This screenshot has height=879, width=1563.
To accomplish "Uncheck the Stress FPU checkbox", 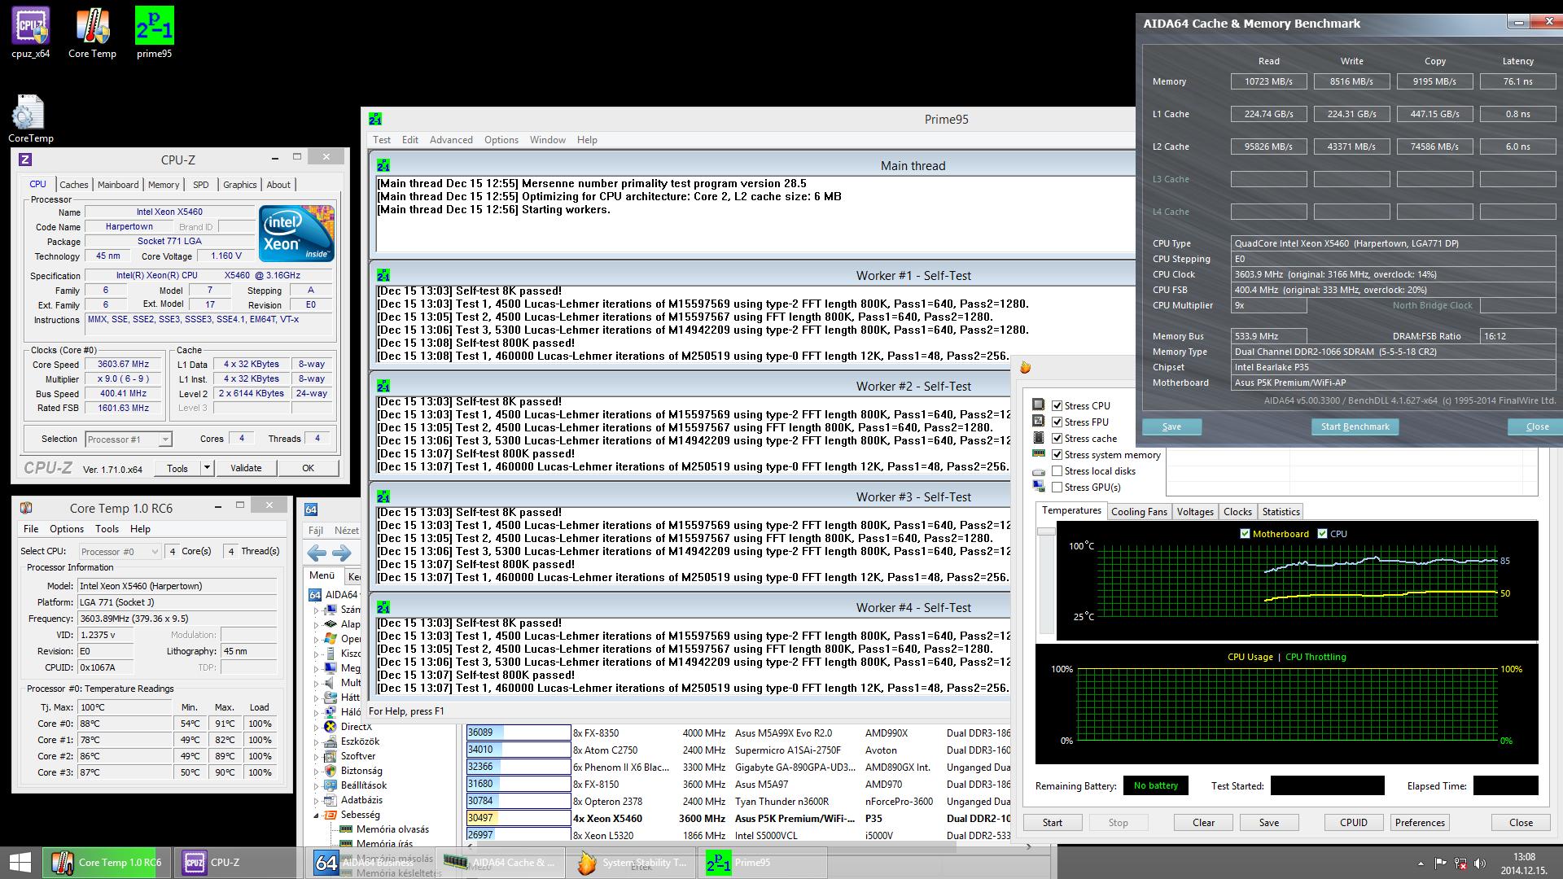I will pos(1057,422).
